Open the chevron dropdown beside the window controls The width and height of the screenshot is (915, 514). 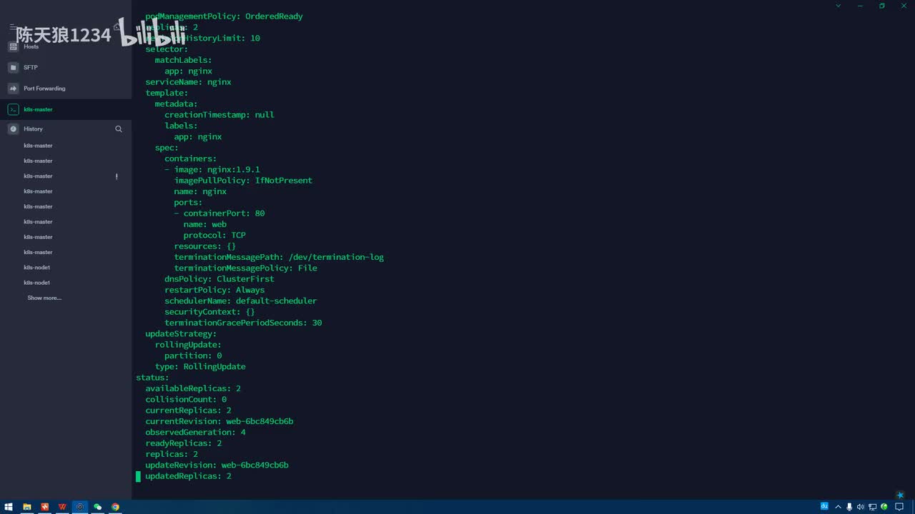tap(839, 6)
